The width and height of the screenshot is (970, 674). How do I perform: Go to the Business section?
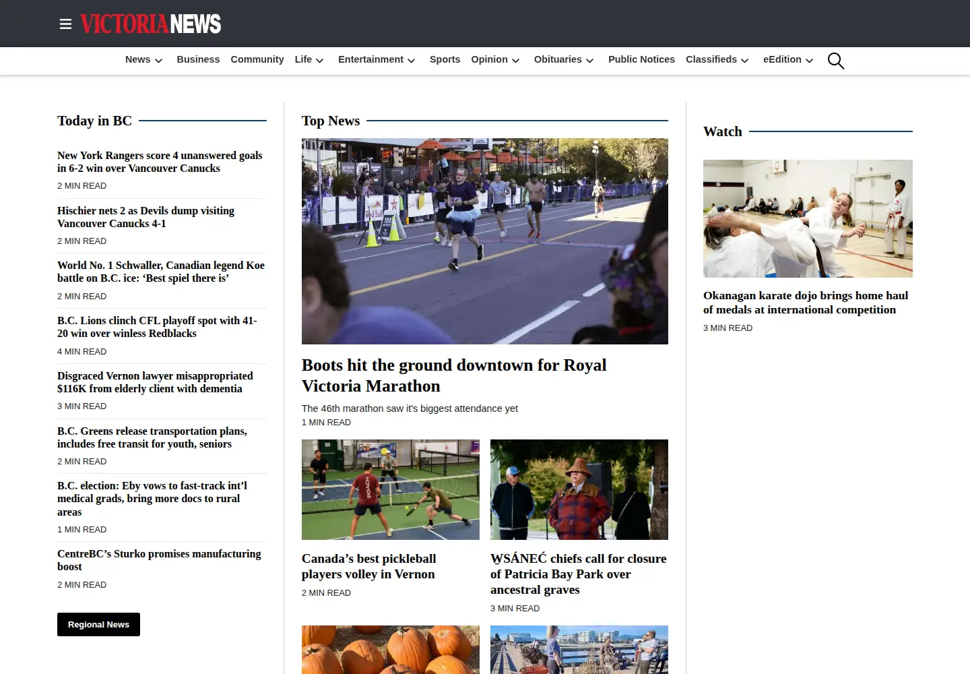198,59
